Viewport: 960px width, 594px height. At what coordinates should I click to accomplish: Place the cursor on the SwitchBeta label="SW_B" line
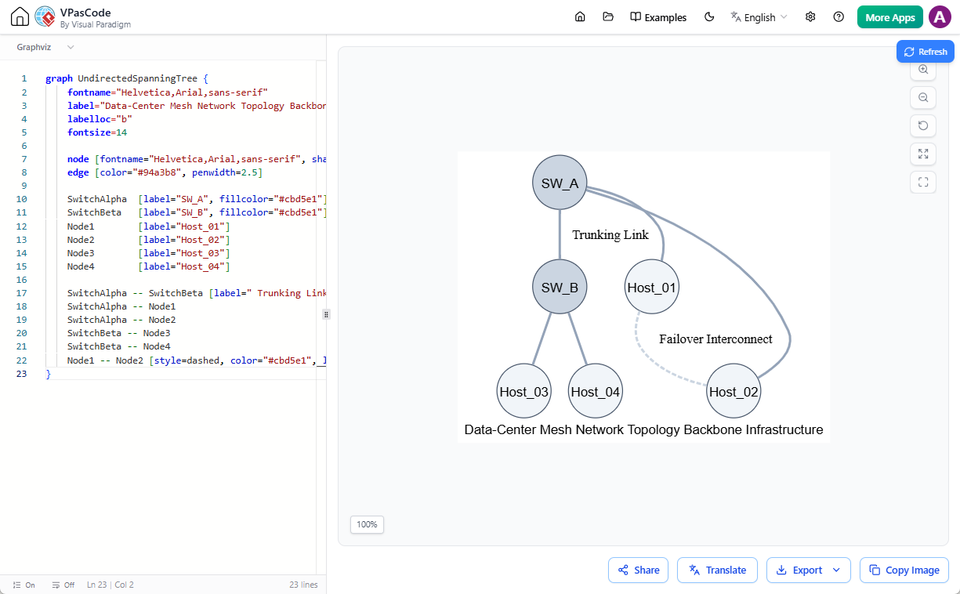click(197, 212)
